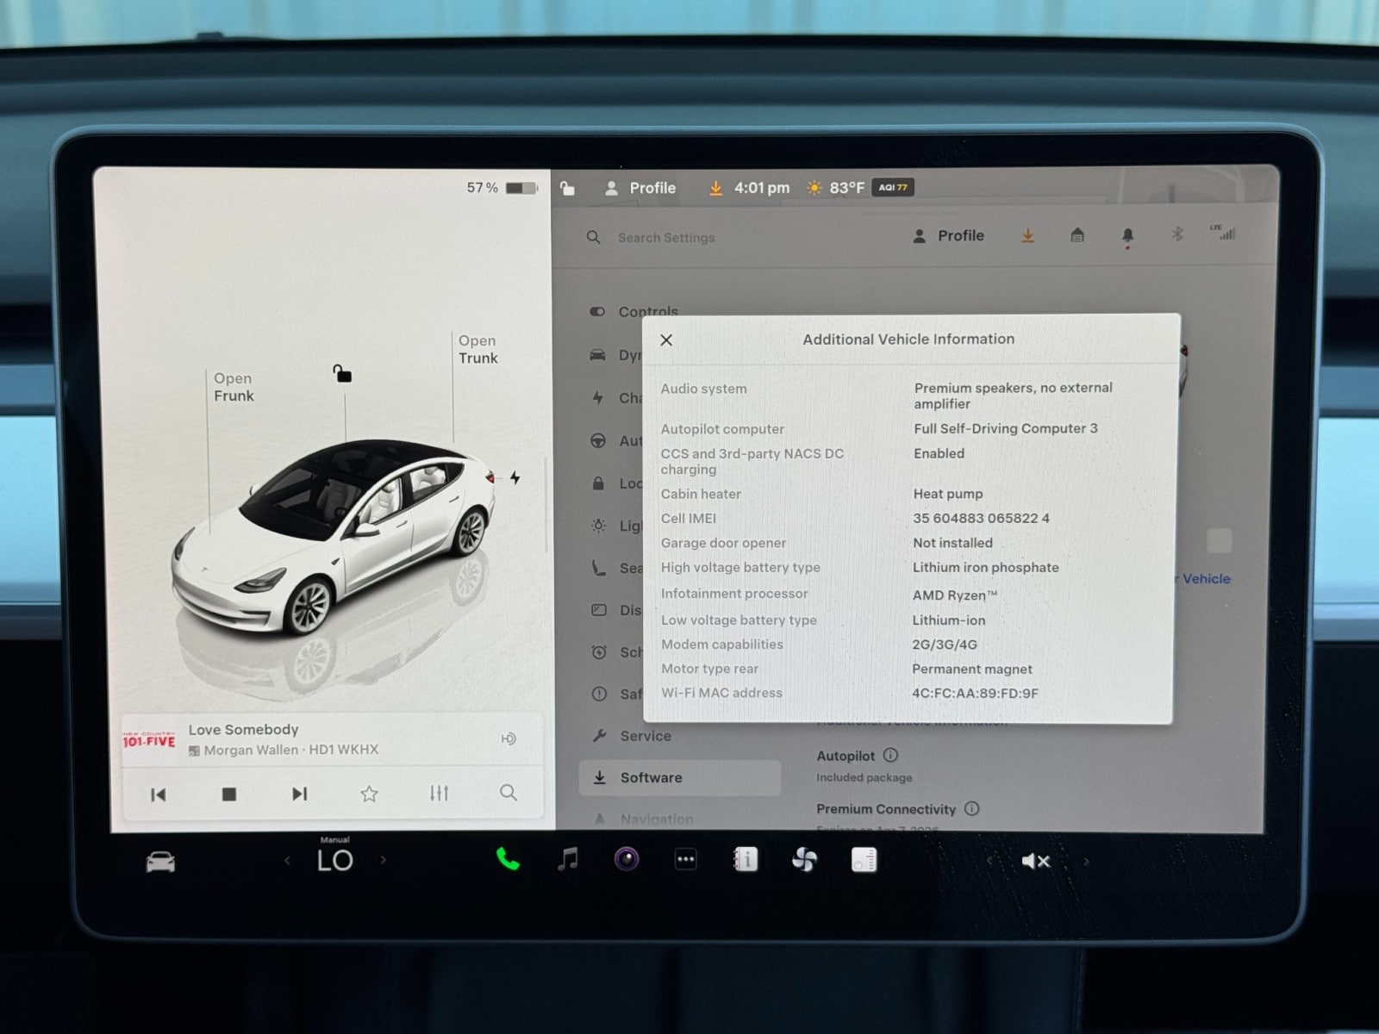Screen dimensions: 1379x1034
Task: Raise volume with the right arrow
Action: 1086,861
